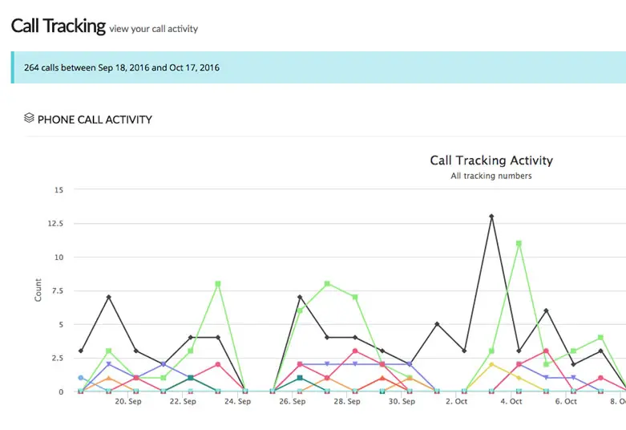Click the black diamond at 7 before 20. Sep

click(x=108, y=298)
